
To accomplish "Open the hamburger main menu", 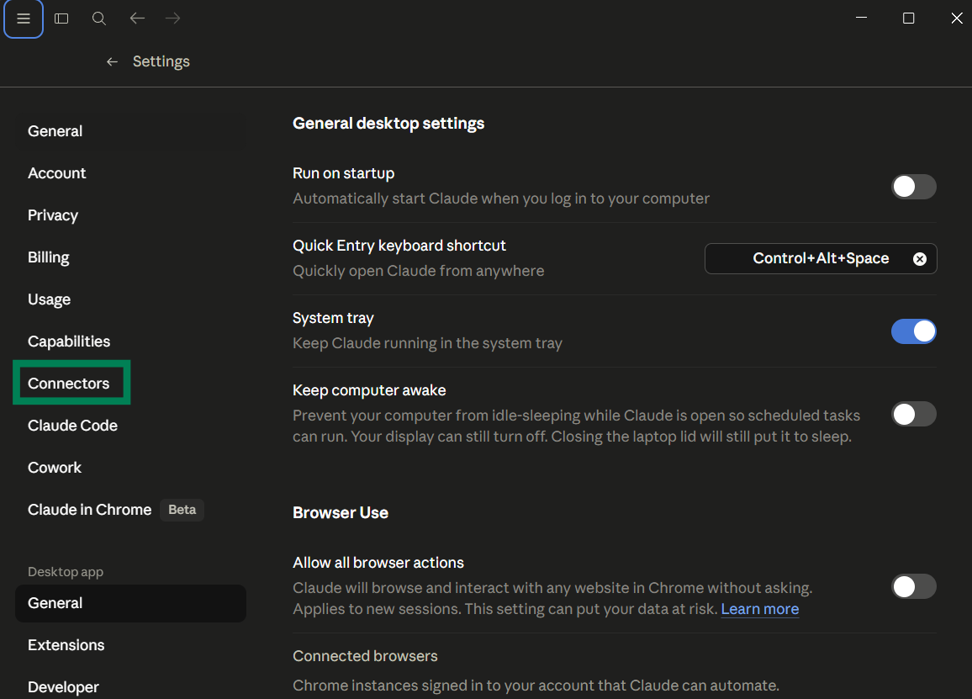I will [x=24, y=19].
